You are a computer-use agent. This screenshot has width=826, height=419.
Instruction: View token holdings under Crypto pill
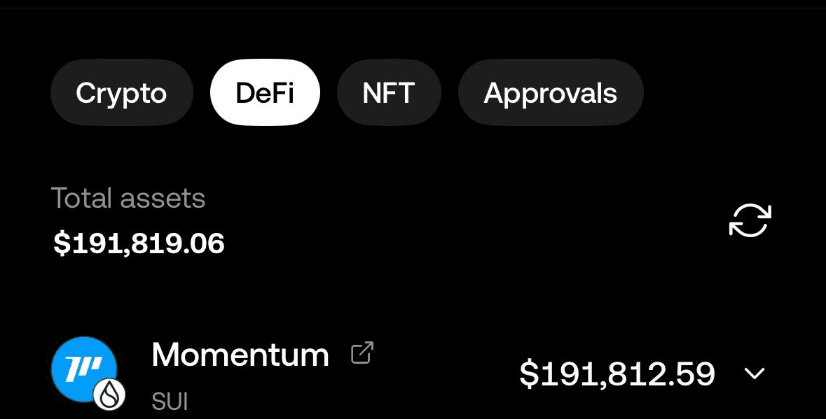[122, 92]
